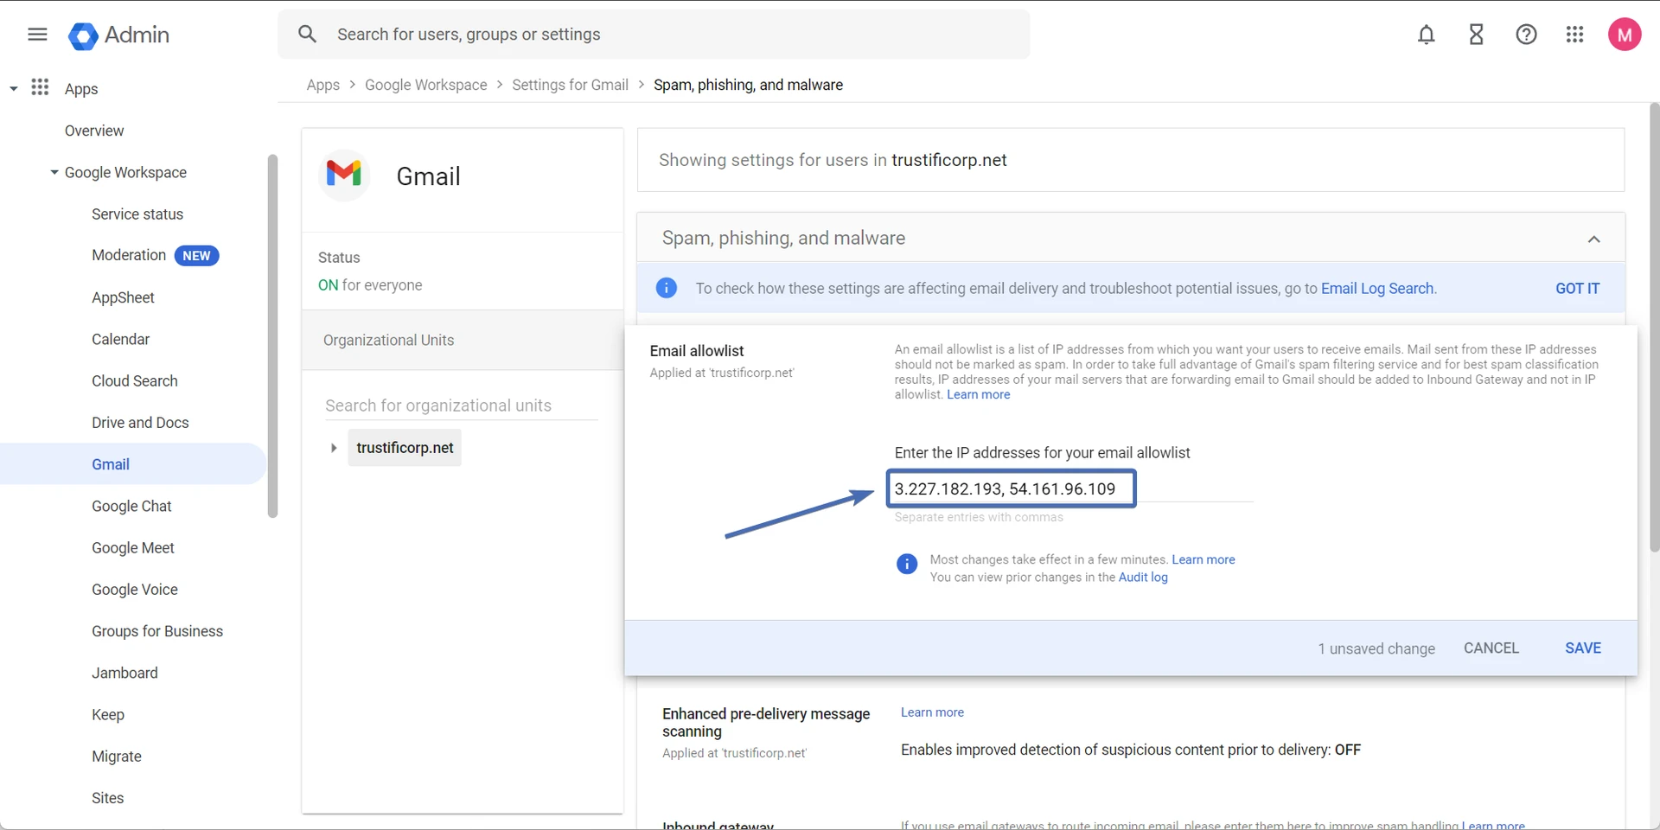
Task: Expand the trustificorp.net organizational unit
Action: tap(334, 448)
